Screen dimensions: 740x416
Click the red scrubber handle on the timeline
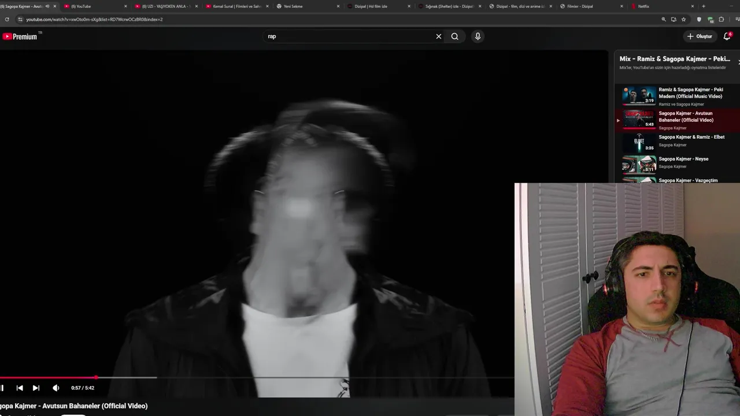pos(96,378)
